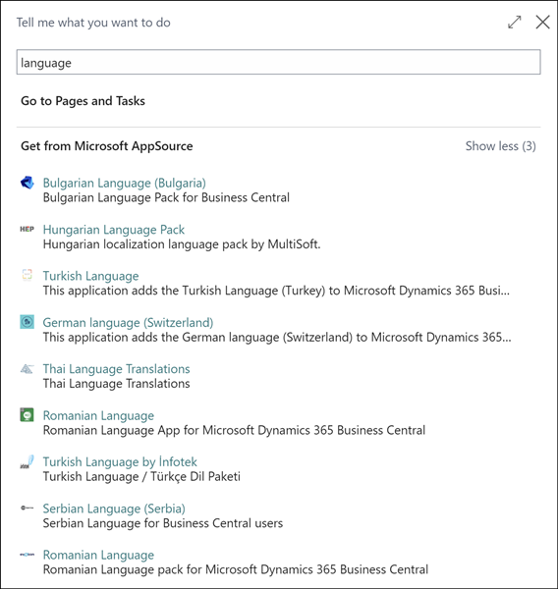Open Bulgarian Language (Bulgaria) link

pos(125,183)
